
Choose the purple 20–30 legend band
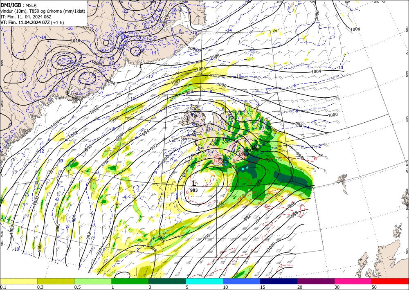click(316, 281)
